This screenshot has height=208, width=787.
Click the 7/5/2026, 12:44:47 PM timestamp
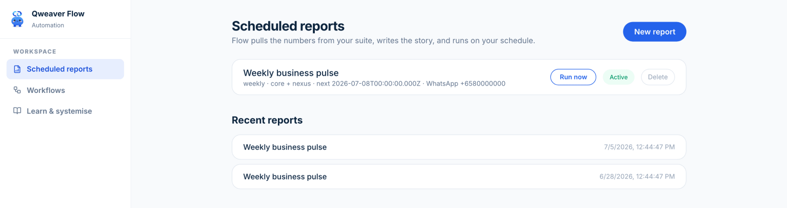click(x=639, y=147)
